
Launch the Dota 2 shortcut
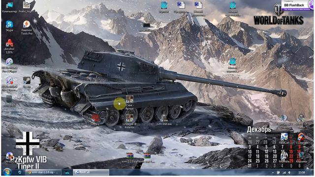click(95, 119)
